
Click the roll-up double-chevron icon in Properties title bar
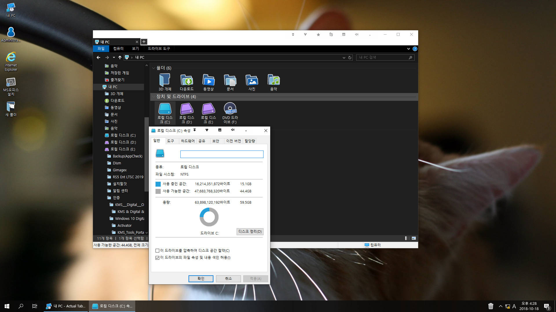195,130
